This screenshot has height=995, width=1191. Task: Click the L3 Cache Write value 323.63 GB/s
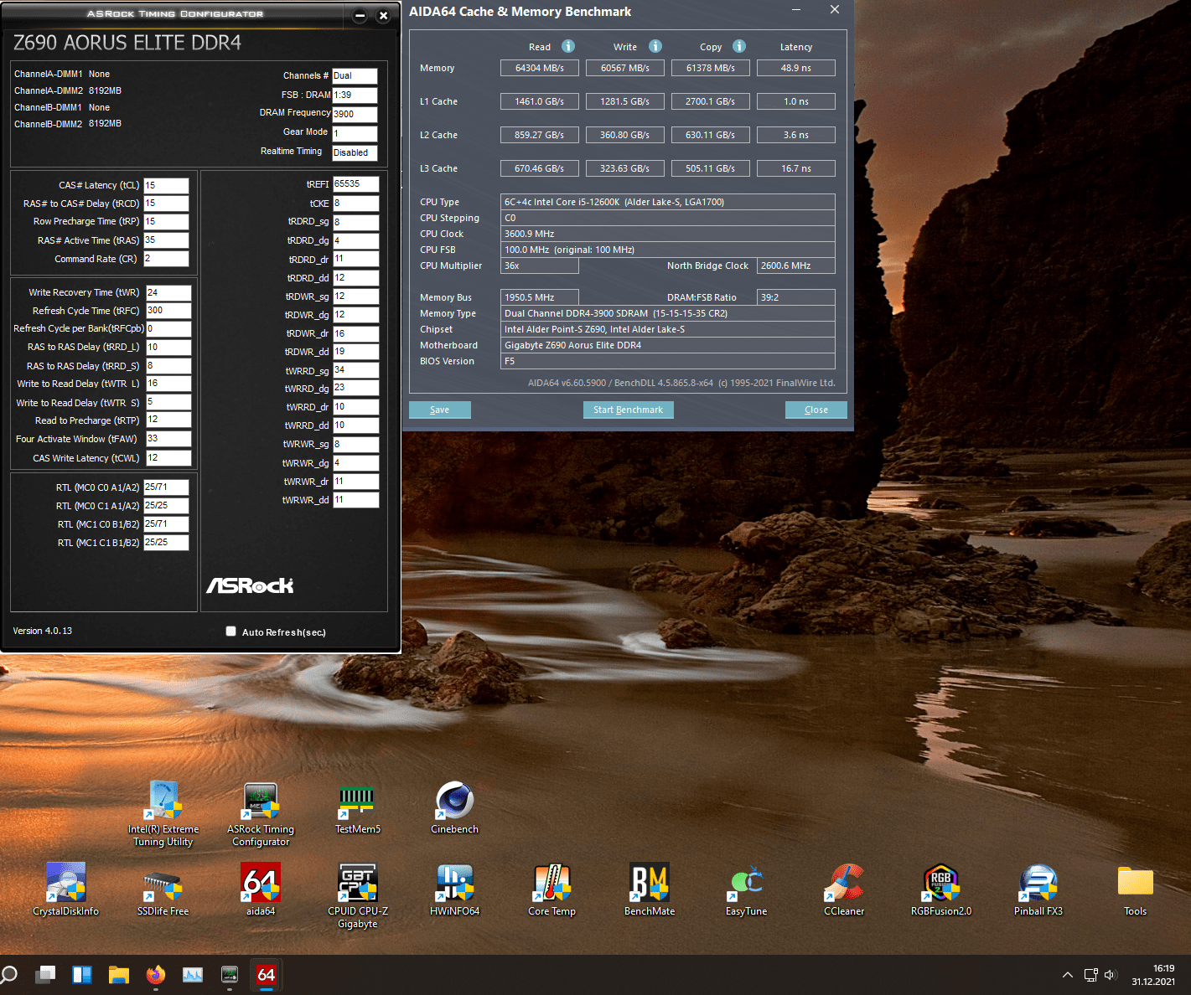coord(625,168)
